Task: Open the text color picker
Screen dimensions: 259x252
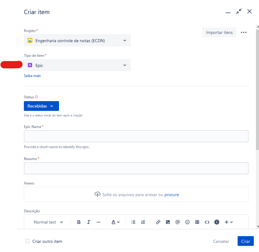Action: point(116,222)
